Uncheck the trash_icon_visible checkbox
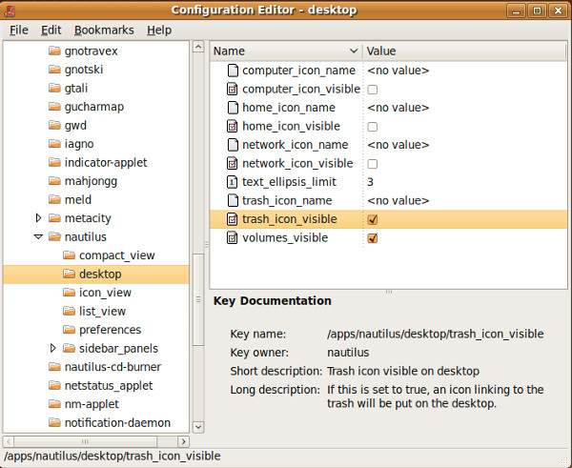Image resolution: width=572 pixels, height=468 pixels. pyautogui.click(x=373, y=219)
